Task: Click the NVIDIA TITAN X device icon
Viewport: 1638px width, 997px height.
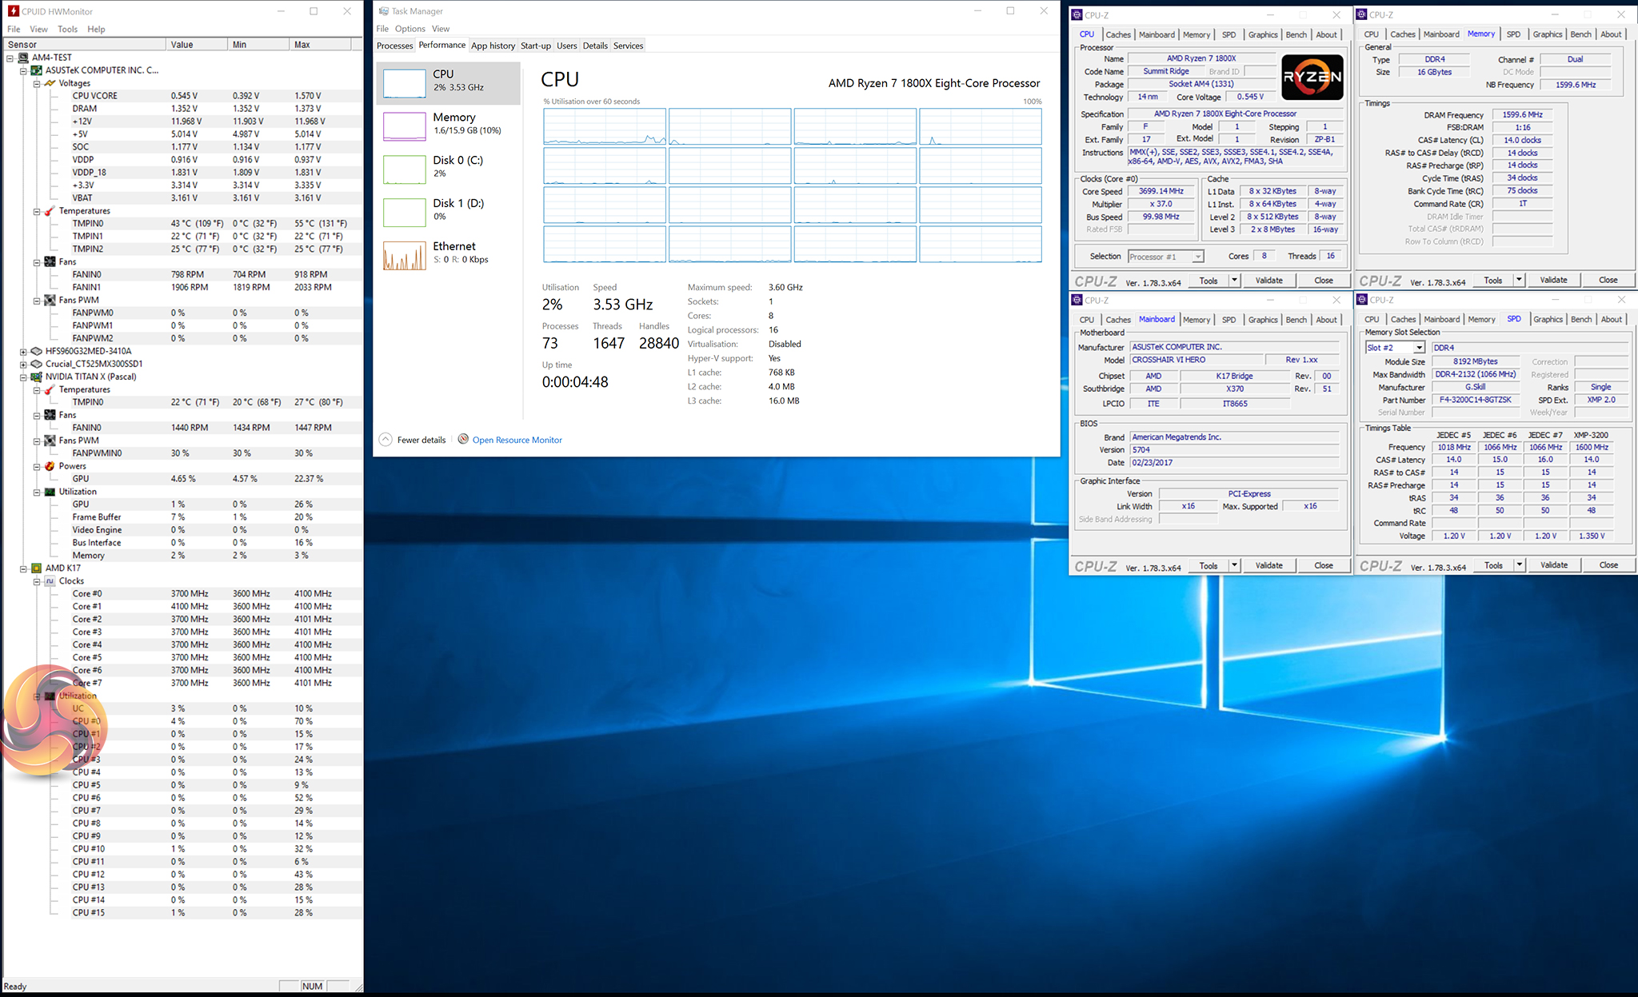Action: 36,377
